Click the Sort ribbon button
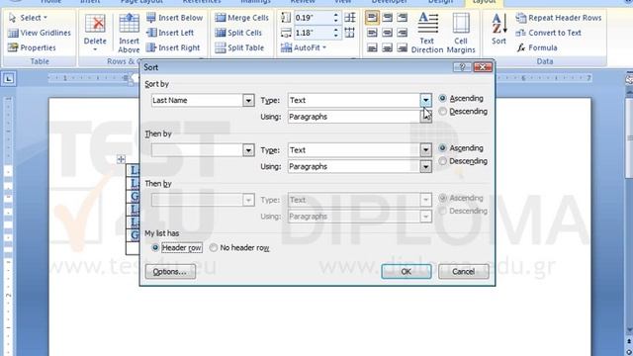 498,29
